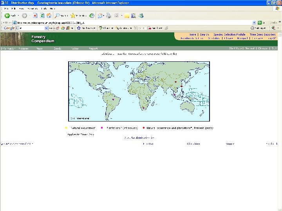
Task: Switch to the Maps tab
Action: click(x=39, y=48)
